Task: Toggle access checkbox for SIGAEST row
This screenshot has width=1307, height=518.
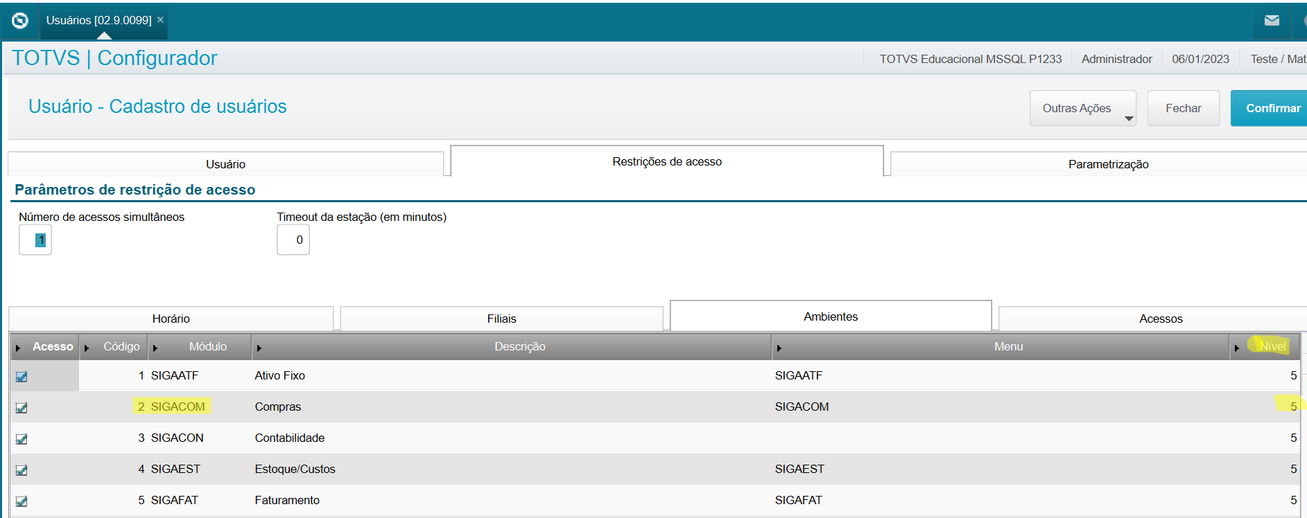Action: [21, 470]
